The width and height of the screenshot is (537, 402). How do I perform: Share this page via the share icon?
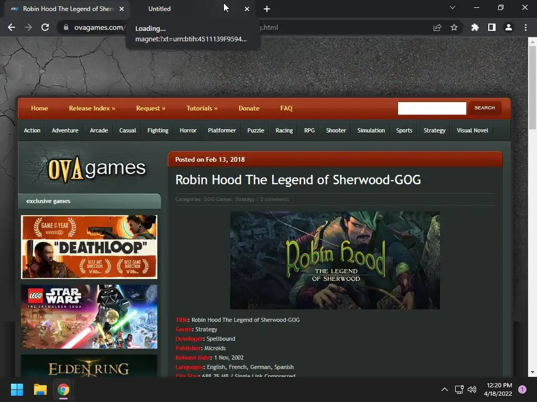tap(437, 27)
